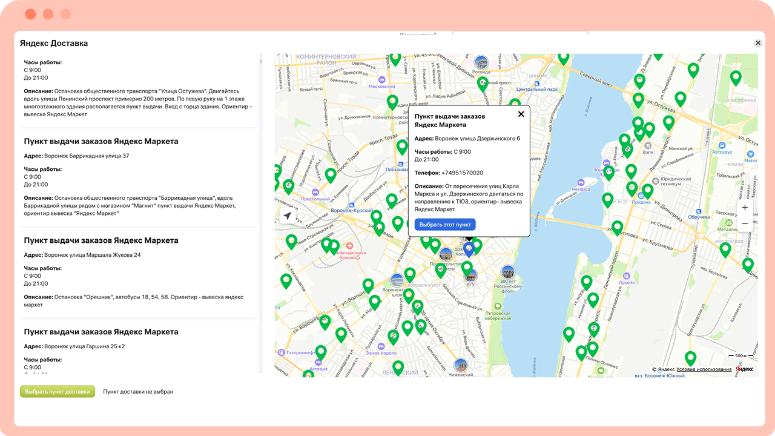This screenshot has width=775, height=436.
Task: Click the Ротонда landmark photo icon
Action: pos(481,62)
